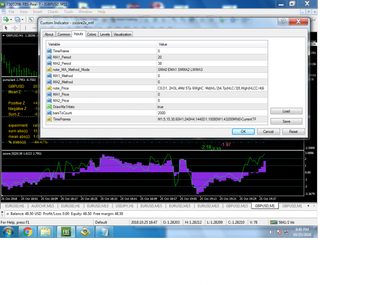Screen dimensions: 381x285
Task: Switch to the Visualization tab
Action: 122,34
